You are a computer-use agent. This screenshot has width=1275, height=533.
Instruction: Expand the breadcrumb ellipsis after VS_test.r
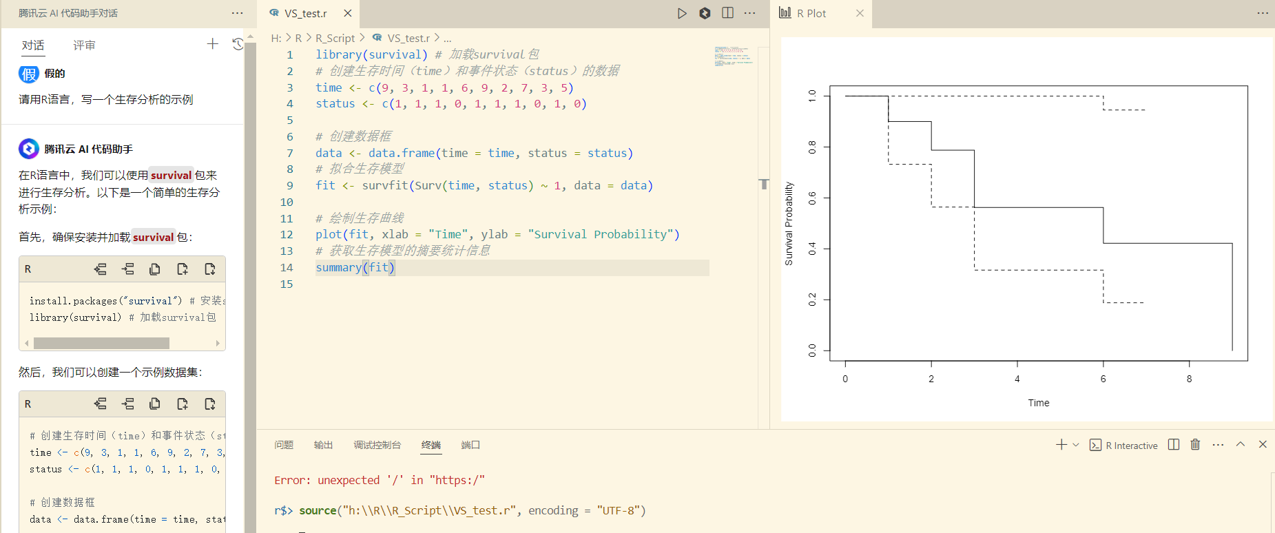click(x=448, y=39)
